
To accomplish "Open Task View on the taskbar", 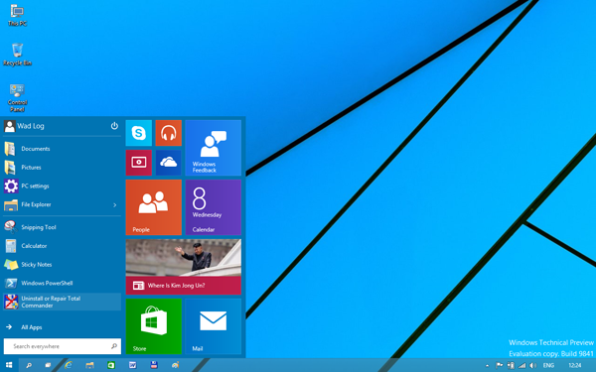I will (48, 365).
